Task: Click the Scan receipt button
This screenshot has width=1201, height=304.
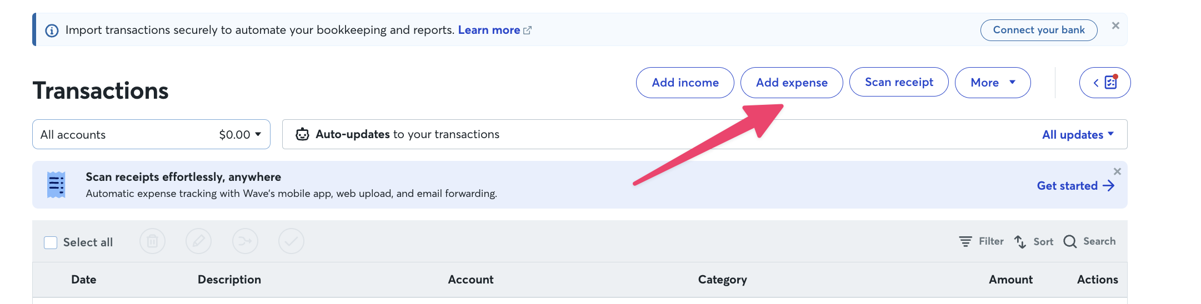Action: (899, 82)
